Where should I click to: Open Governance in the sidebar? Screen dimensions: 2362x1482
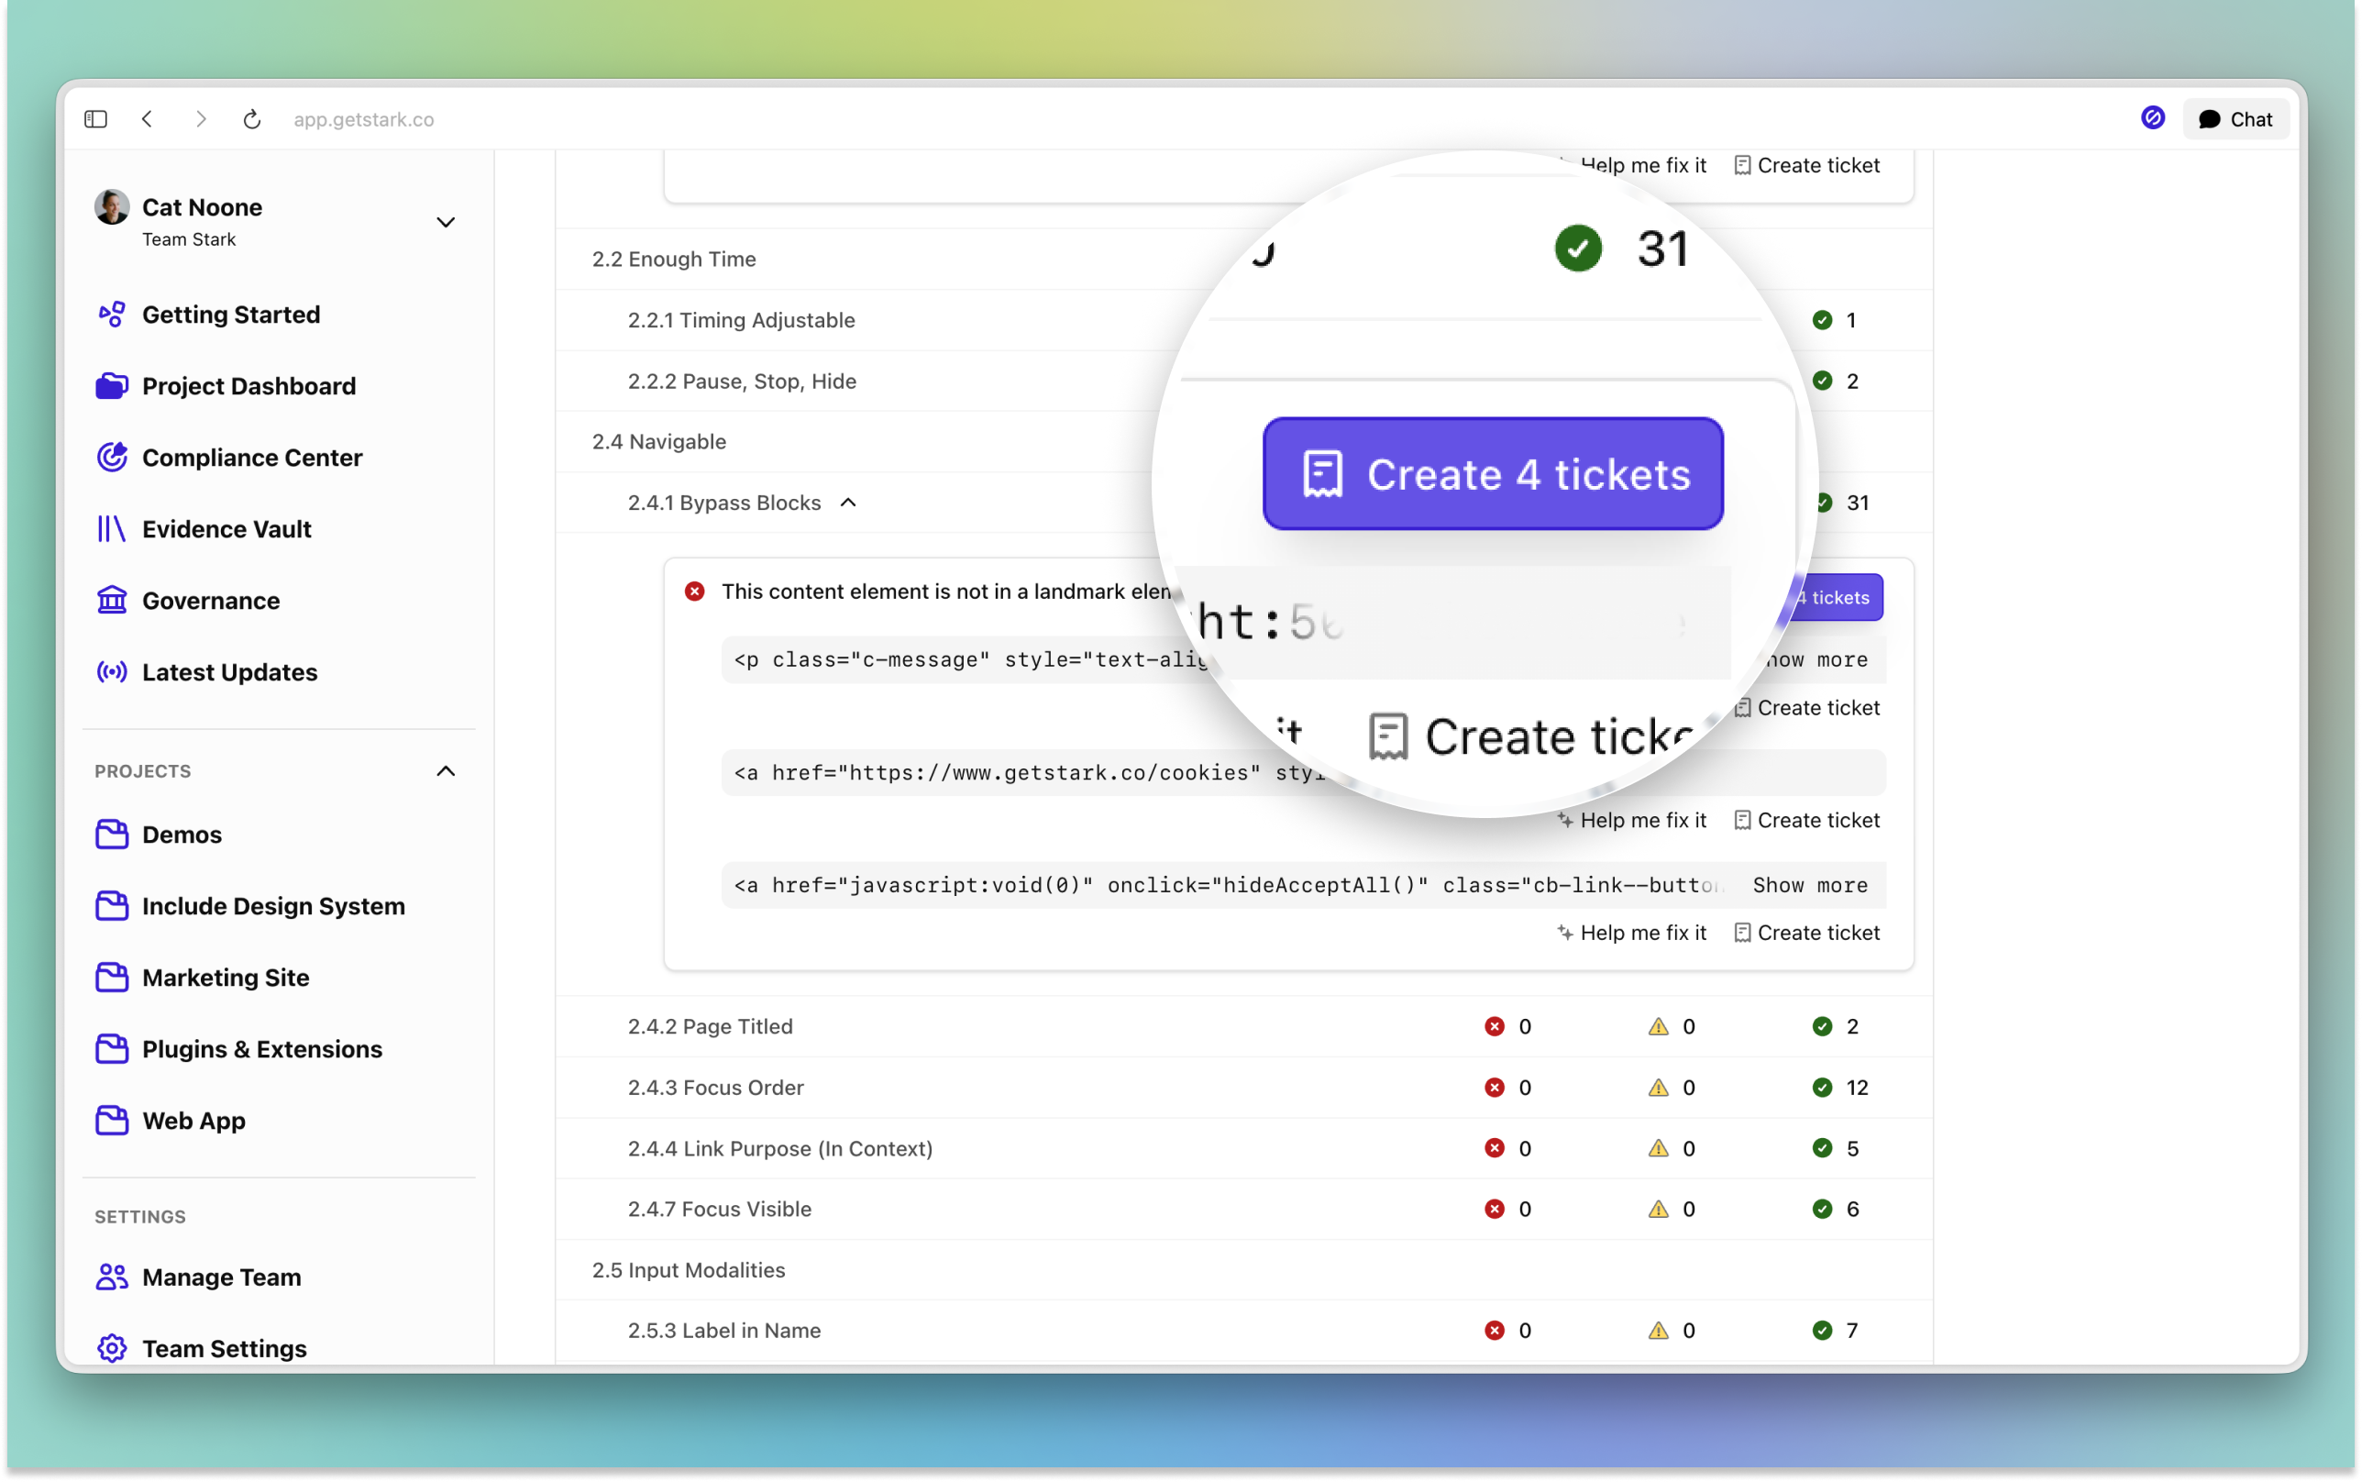click(211, 600)
